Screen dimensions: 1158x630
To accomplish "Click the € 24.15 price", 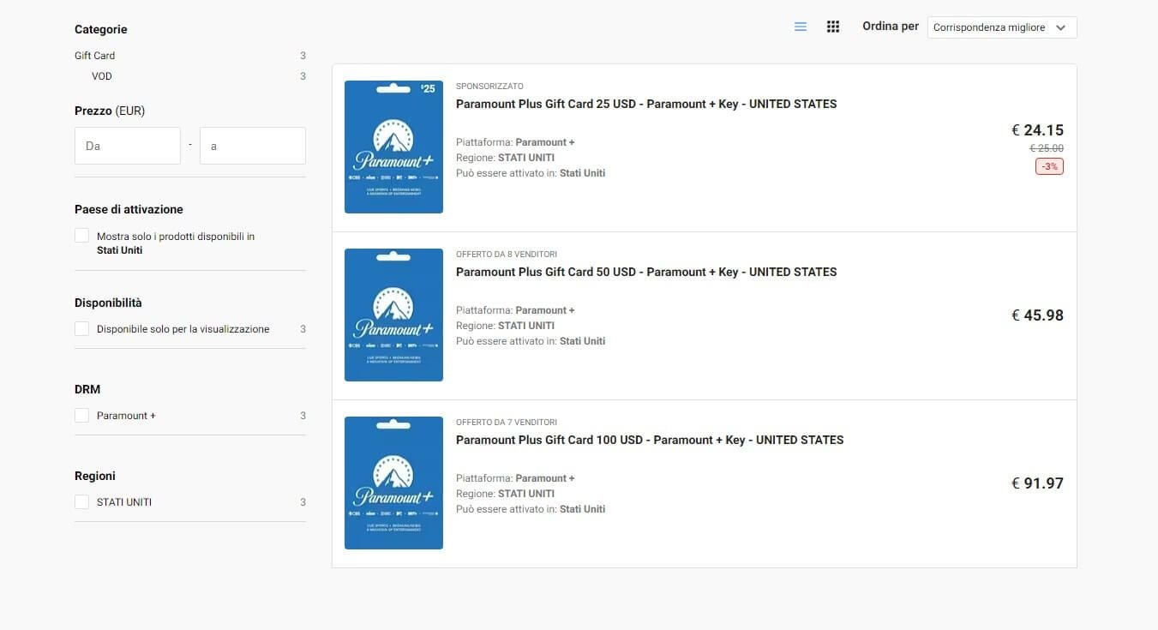I will (1037, 130).
